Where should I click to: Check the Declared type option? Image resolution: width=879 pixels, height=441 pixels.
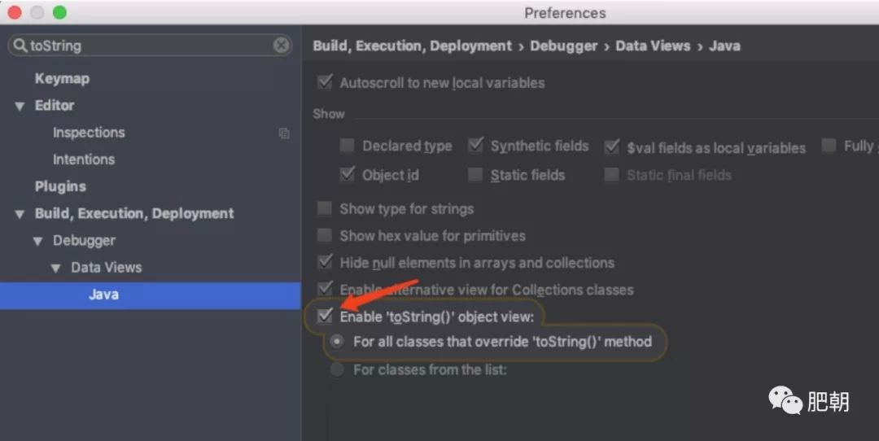tap(348, 146)
